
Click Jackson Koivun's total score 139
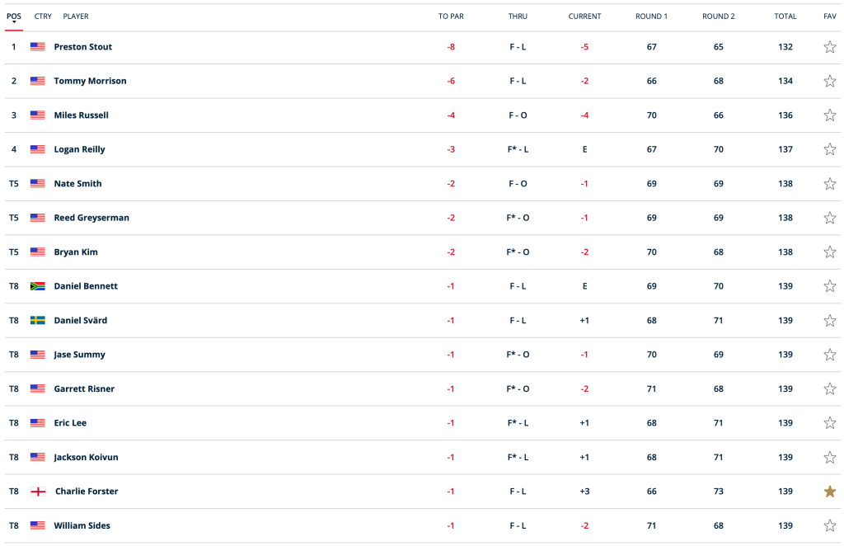(x=785, y=457)
